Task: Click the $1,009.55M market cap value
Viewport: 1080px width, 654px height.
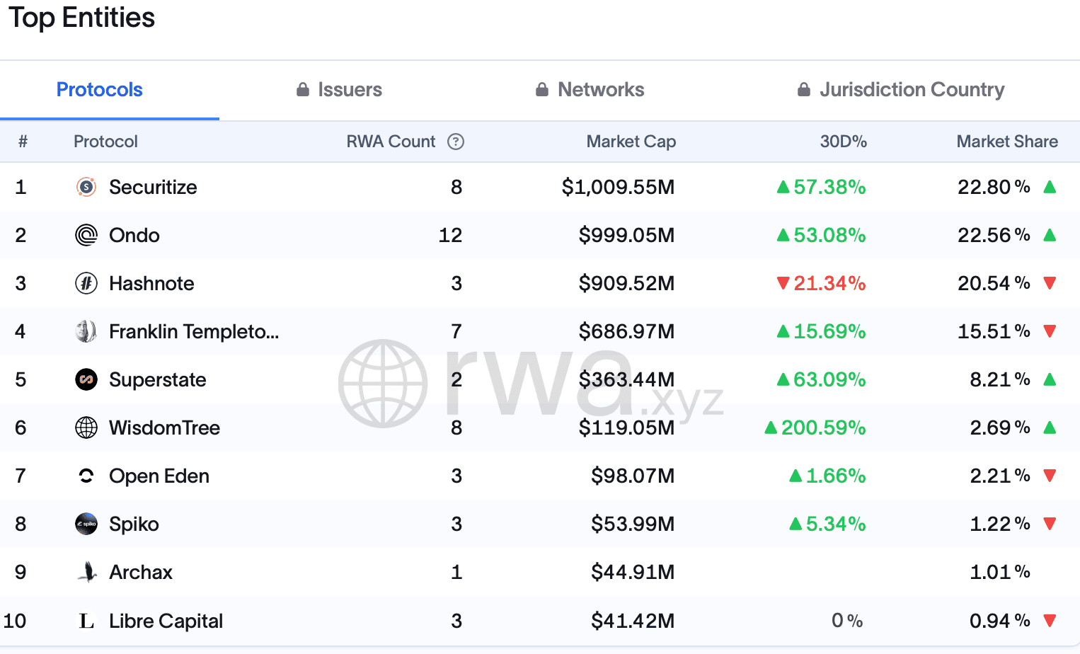Action: [x=618, y=187]
